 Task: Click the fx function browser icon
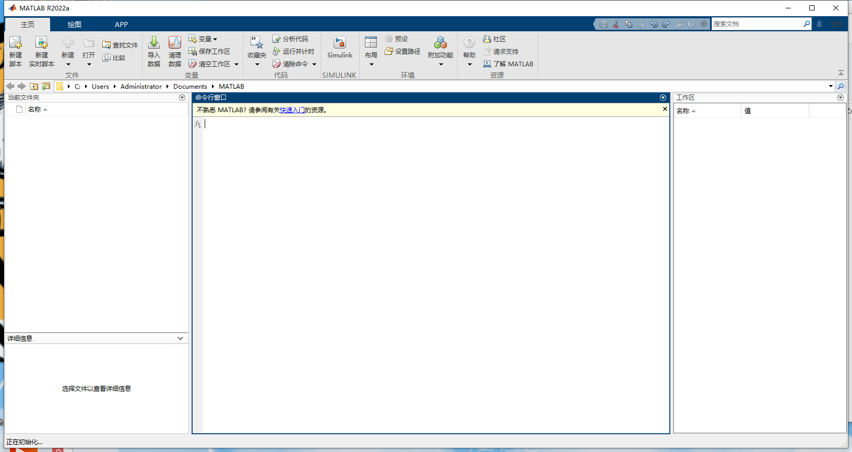[x=198, y=124]
